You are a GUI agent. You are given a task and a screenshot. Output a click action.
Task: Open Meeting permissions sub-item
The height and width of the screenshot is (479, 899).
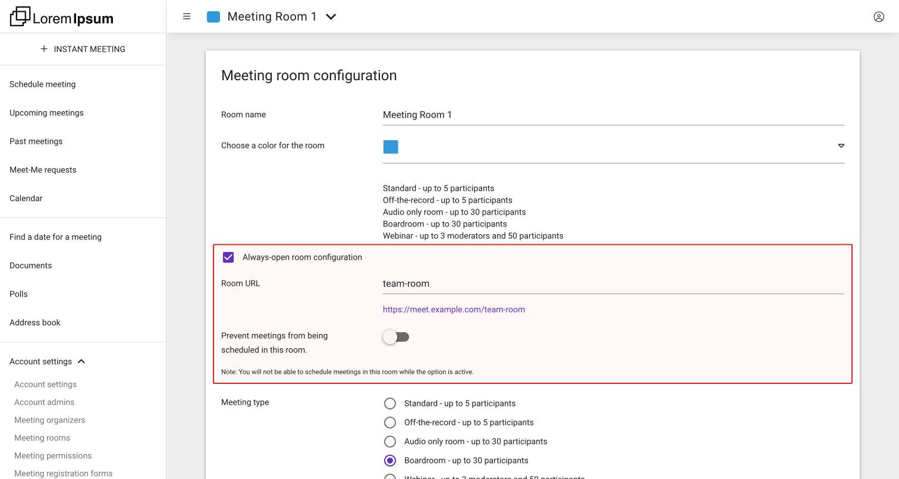click(53, 456)
